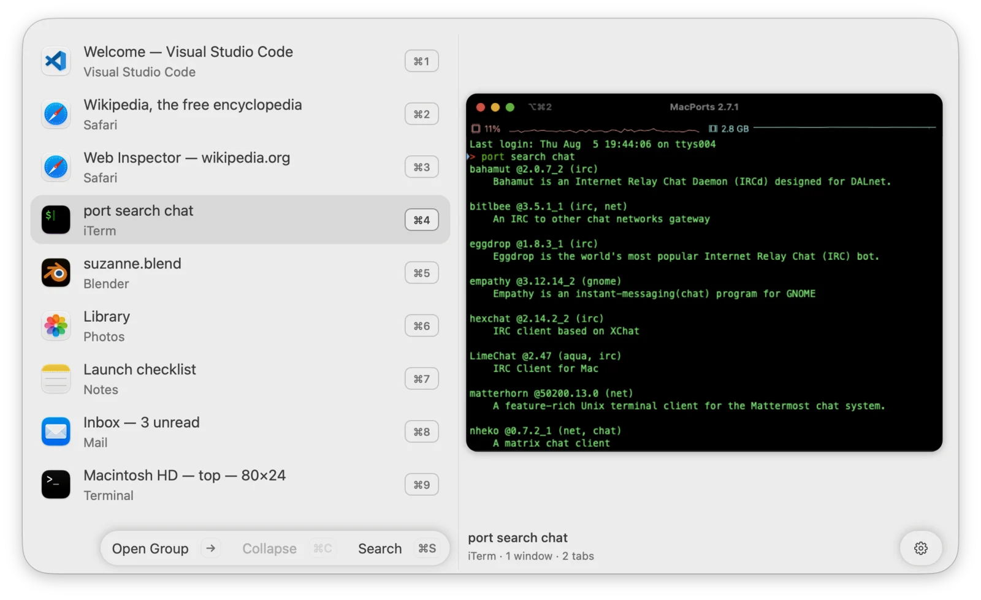Open settings with the gear icon
The image size is (981, 600).
[921, 548]
